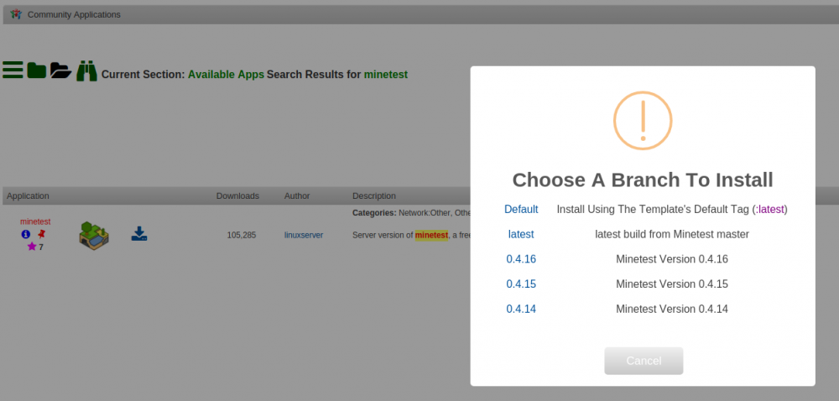Click the highlighted minetest word in description
The image size is (839, 401).
point(431,235)
